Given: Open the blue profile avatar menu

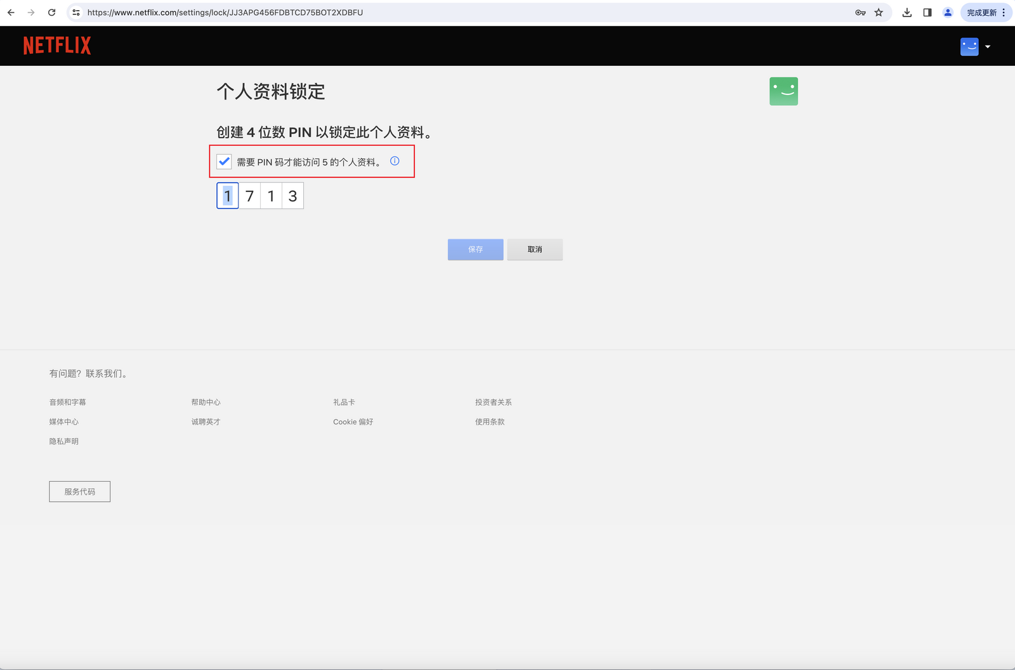Looking at the screenshot, I should pos(969,46).
